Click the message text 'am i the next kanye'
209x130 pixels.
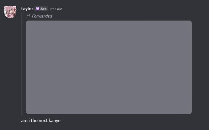point(41,121)
